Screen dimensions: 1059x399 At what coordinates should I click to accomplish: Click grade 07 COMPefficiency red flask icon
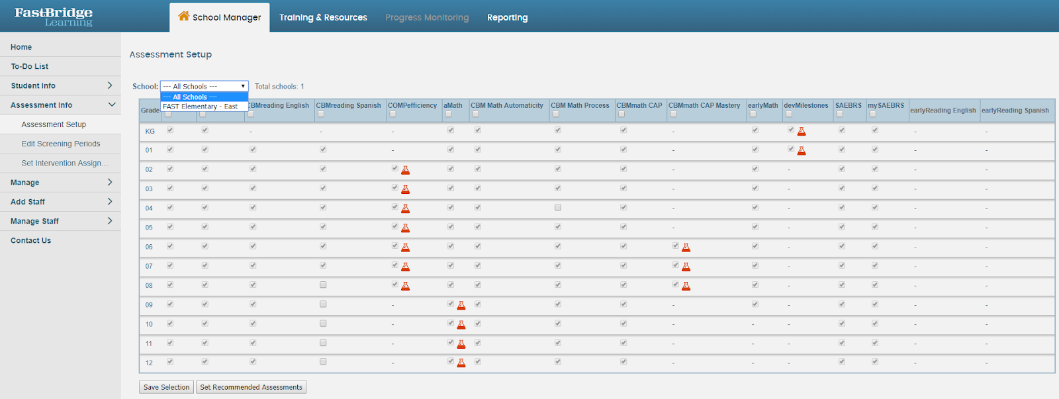tap(406, 267)
